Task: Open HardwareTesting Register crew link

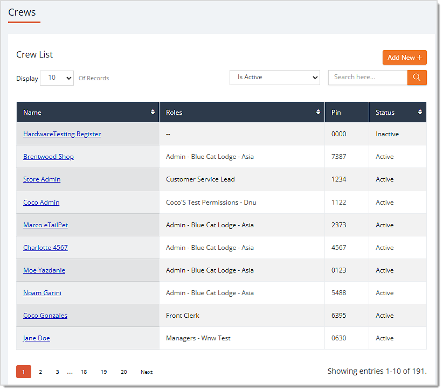Action: click(x=62, y=134)
